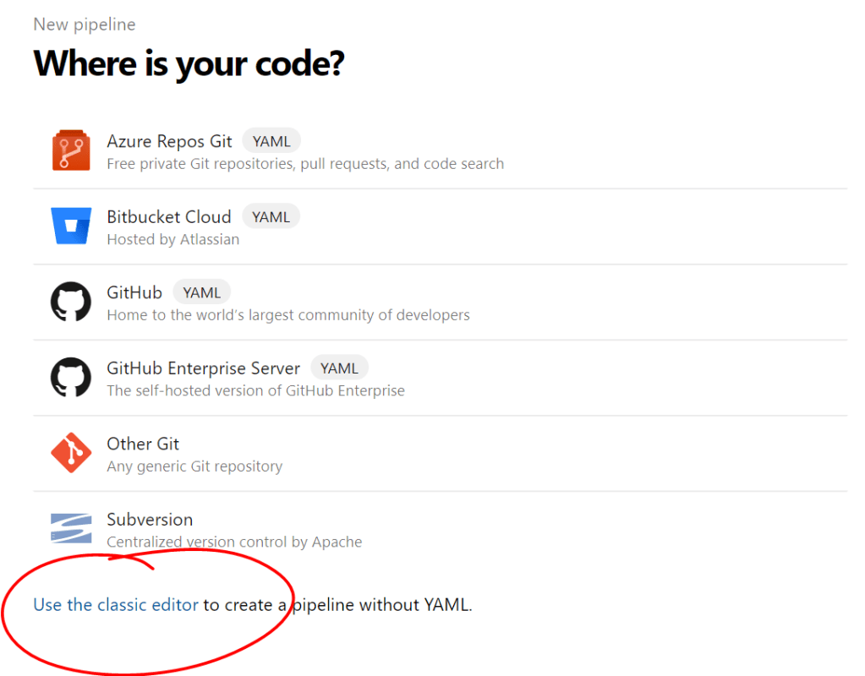Click the Bitbucket Cloud bucket icon
Image resolution: width=865 pixels, height=676 pixels.
coord(71,226)
